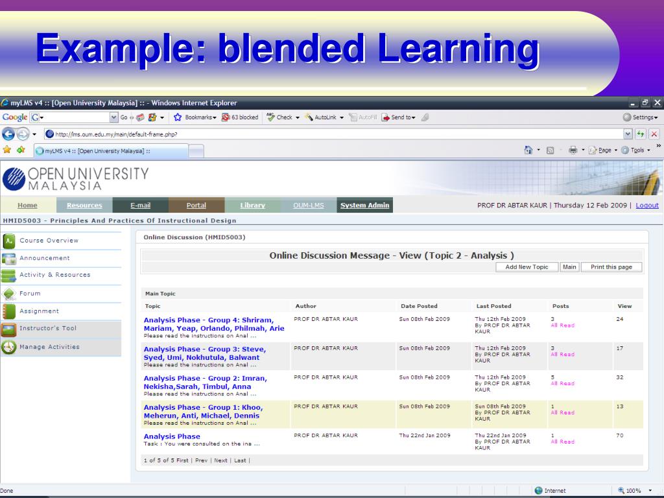Open a new blank browser tab
Viewport: 664px width, 498px height.
[x=196, y=150]
